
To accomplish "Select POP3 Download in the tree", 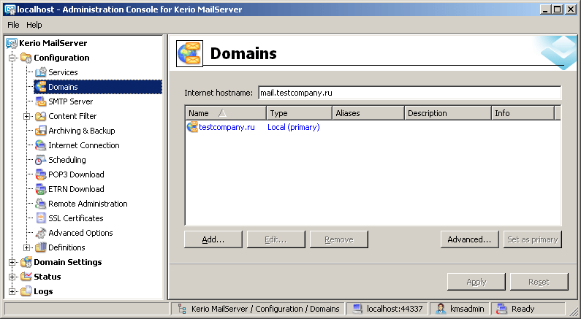I will (76, 174).
